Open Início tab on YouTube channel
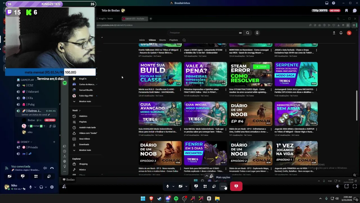 [x=142, y=40]
